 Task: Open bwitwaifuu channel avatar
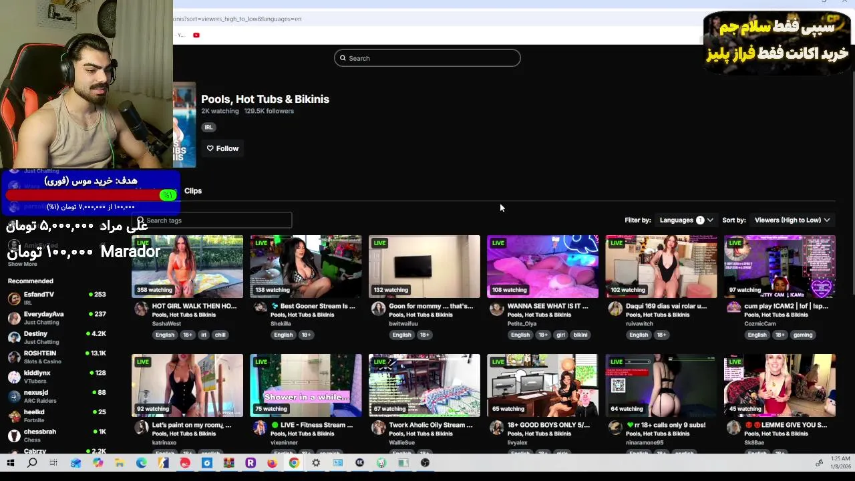coord(378,308)
